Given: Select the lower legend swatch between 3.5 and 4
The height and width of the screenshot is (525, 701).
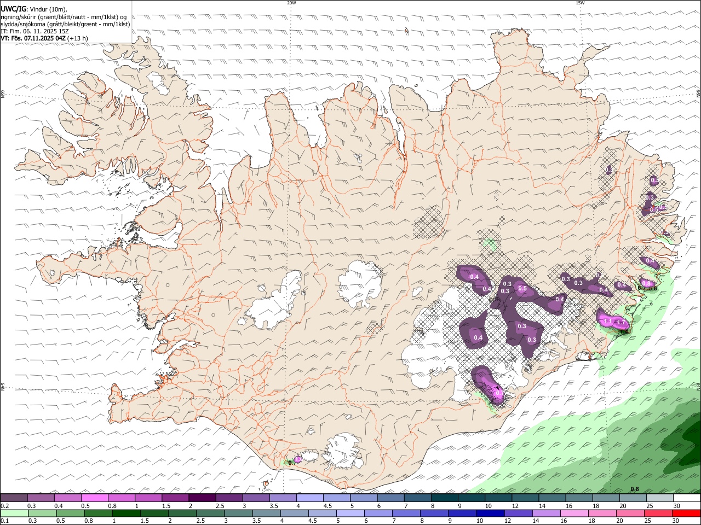Looking at the screenshot, I should pos(266,513).
